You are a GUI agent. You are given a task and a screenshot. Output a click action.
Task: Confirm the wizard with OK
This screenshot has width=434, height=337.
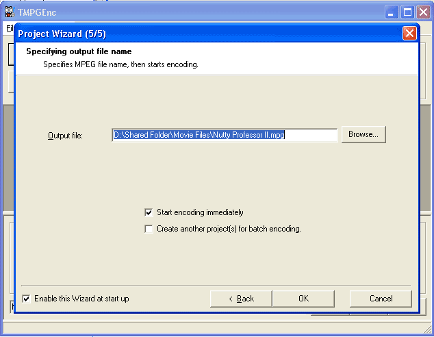[303, 299]
